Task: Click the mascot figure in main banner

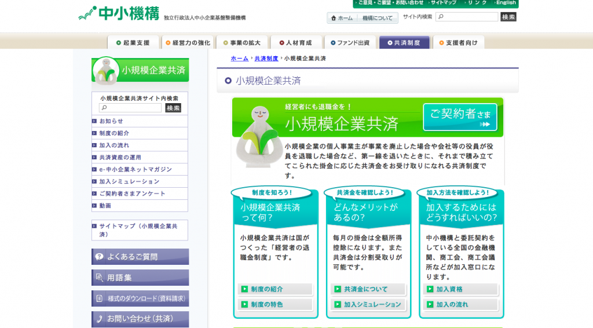Action: click(259, 137)
